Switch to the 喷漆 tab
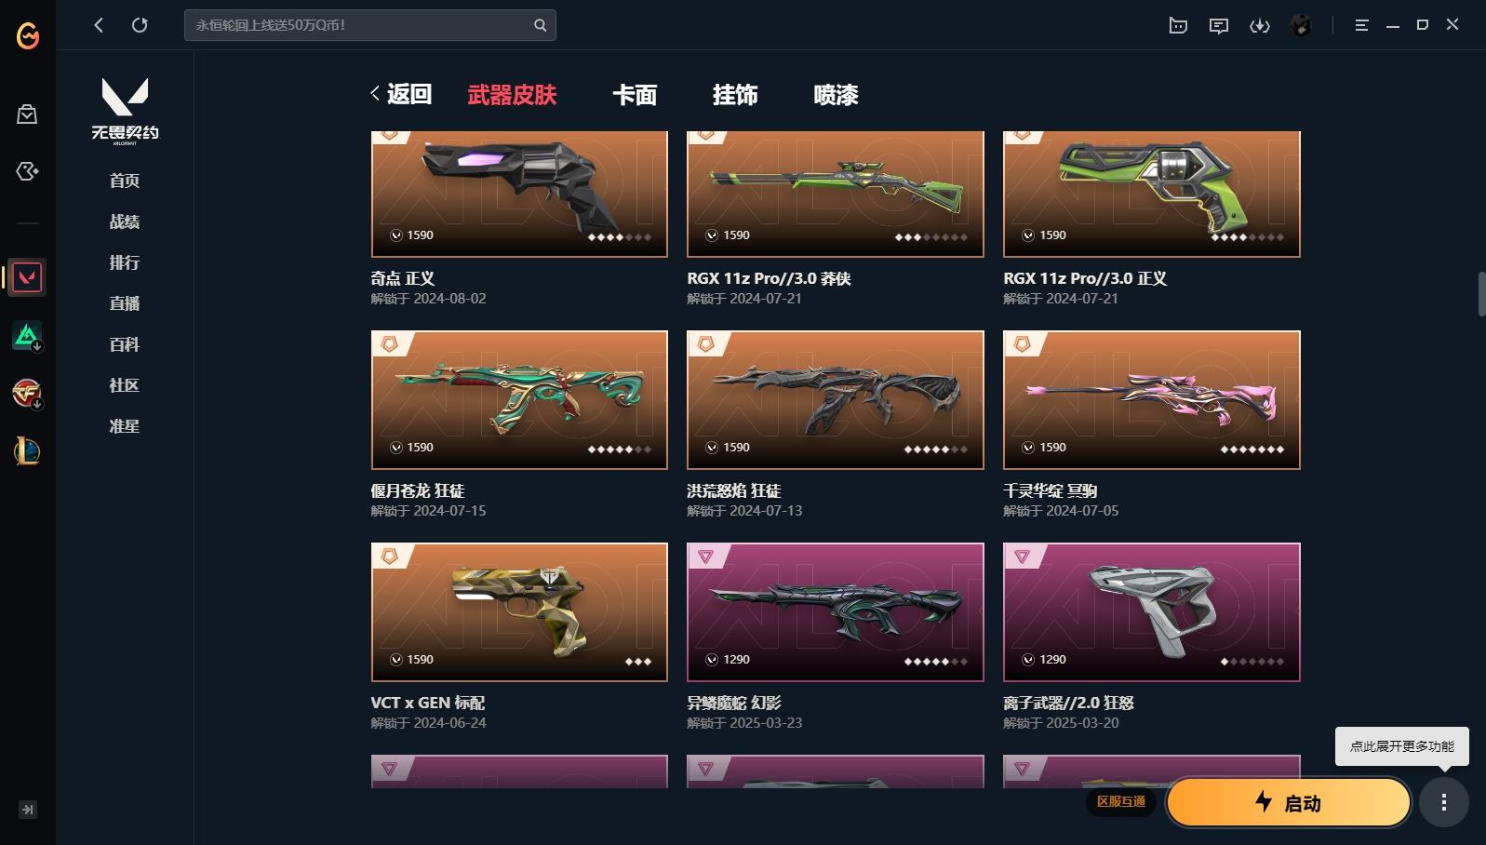Viewport: 1486px width, 845px height. click(836, 95)
